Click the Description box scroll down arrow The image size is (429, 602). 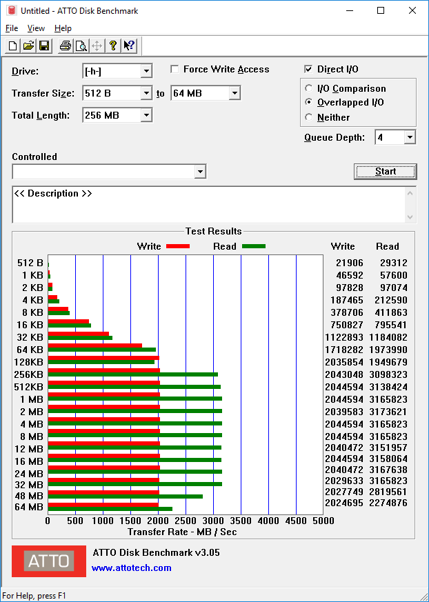410,217
